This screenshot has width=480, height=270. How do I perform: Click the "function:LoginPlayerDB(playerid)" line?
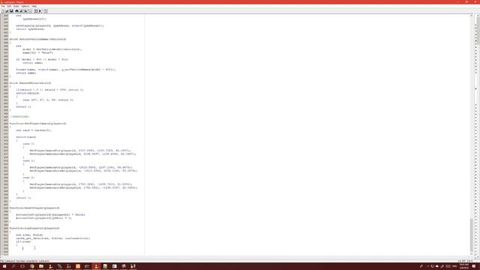[34, 228]
